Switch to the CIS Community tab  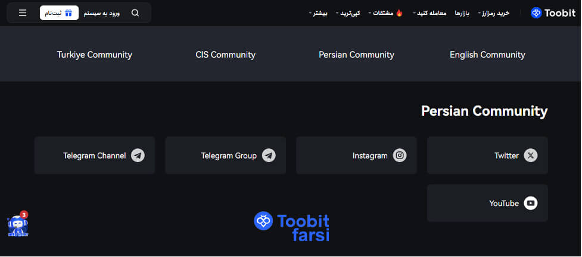(225, 55)
